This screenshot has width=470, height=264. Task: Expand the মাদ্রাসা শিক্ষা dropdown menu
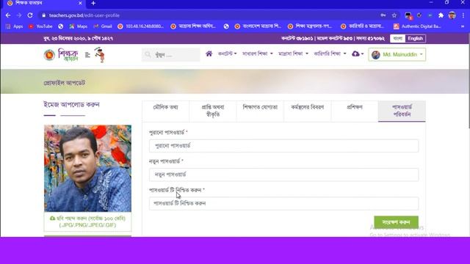pos(293,54)
